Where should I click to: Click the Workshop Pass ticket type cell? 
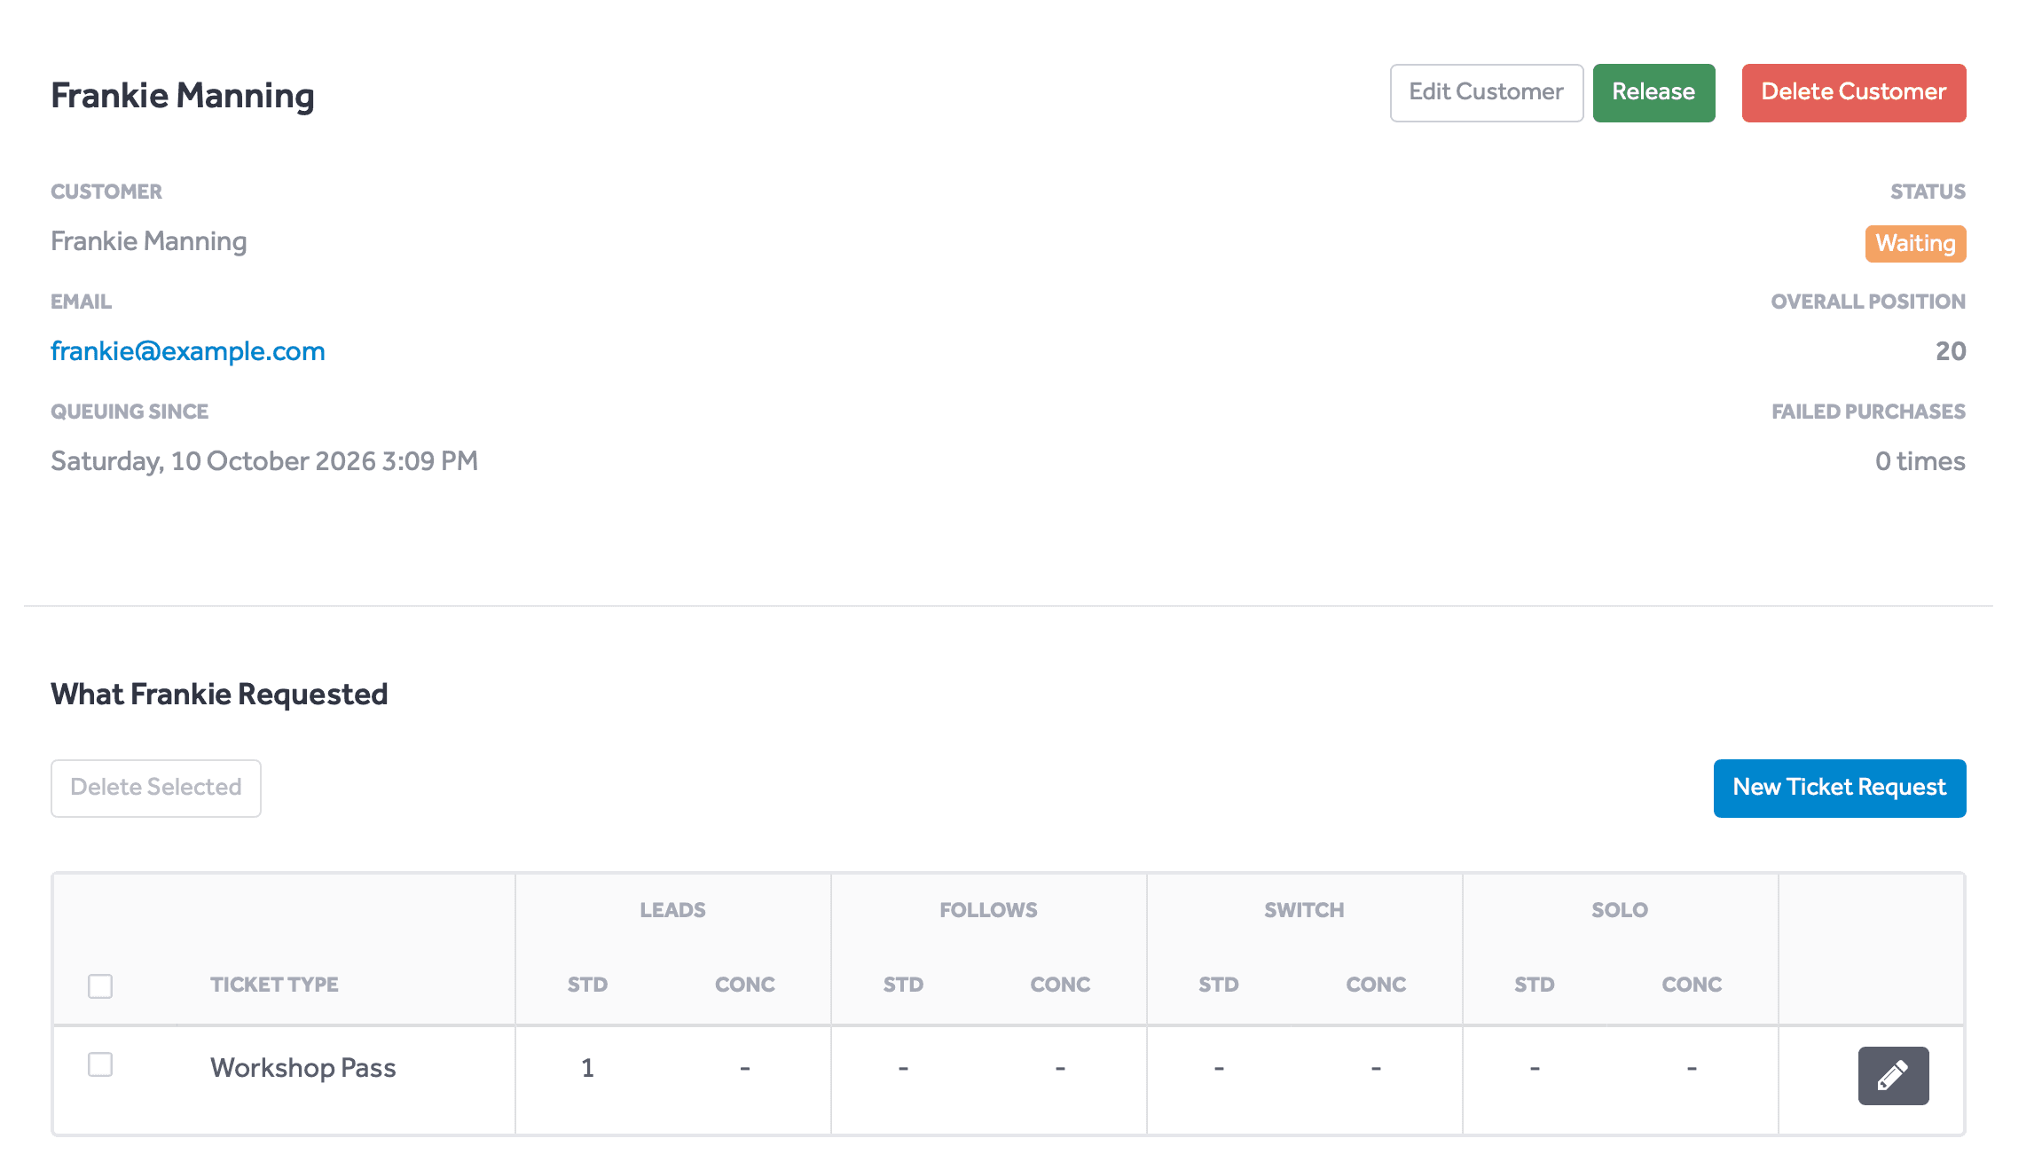tap(302, 1068)
